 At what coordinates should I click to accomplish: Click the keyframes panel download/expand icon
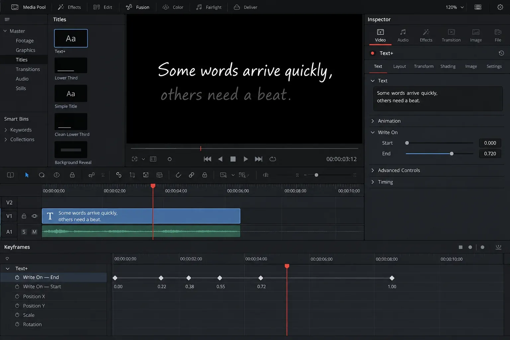click(498, 247)
